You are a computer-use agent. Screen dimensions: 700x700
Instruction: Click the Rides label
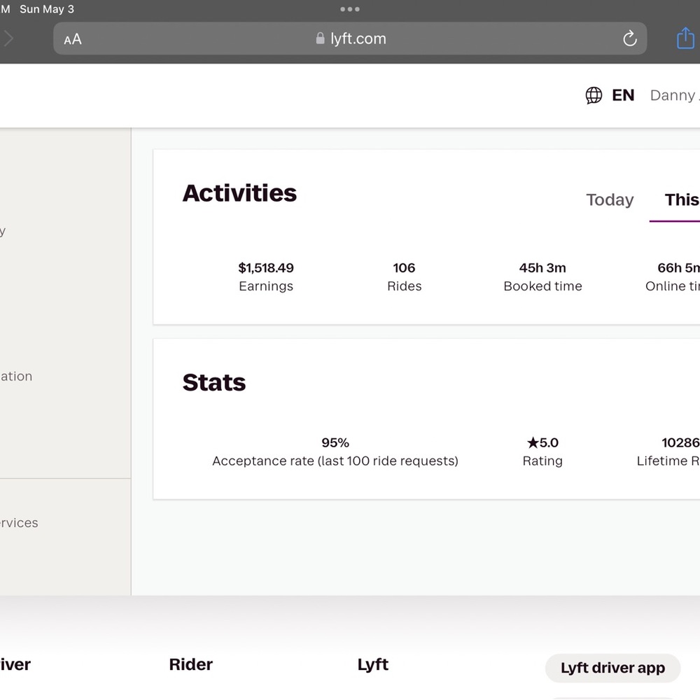404,286
